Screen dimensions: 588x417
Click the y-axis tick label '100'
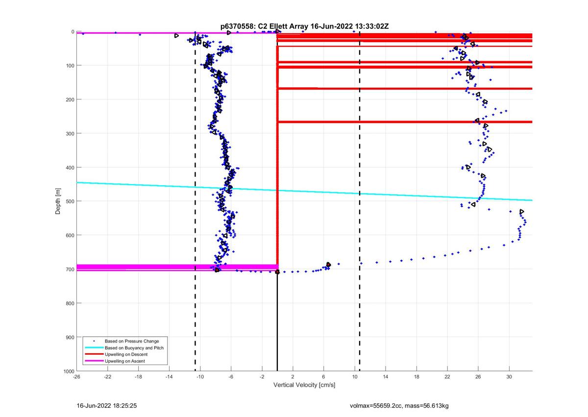coord(69,66)
